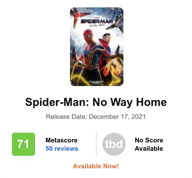Click the vertical divider between score sections

[96, 144]
